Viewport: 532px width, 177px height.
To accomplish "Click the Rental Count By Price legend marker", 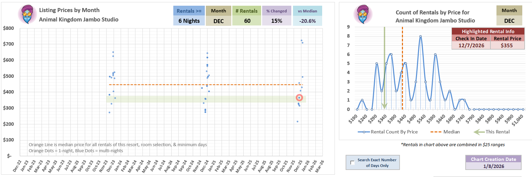I will 364,132.
